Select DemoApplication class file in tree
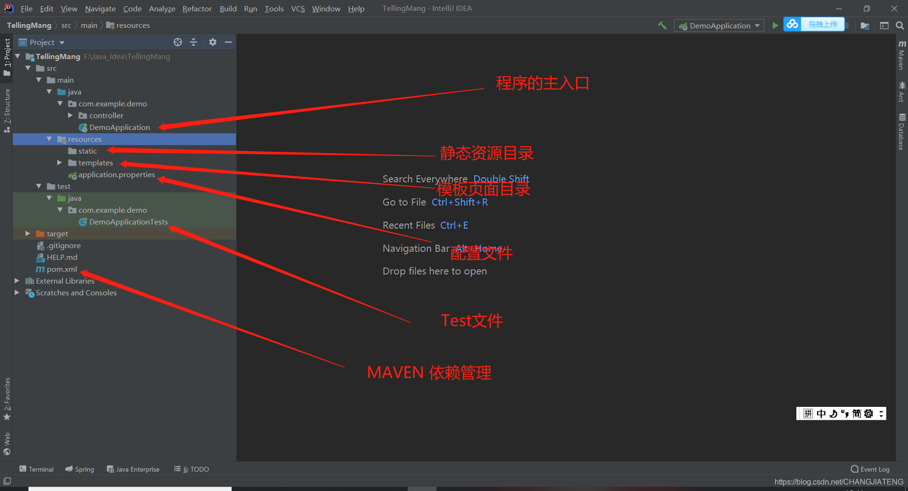 click(x=114, y=127)
